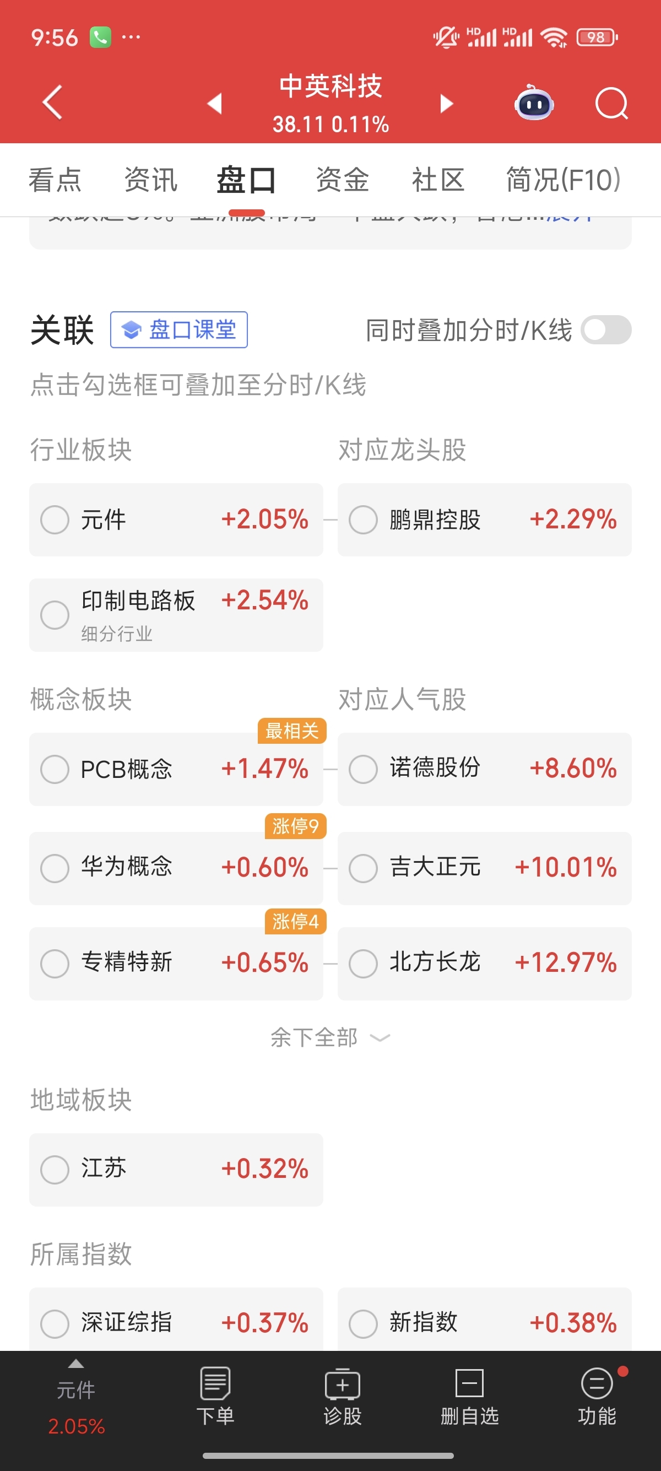
Task: Open the search magnifier icon
Action: coord(611,104)
